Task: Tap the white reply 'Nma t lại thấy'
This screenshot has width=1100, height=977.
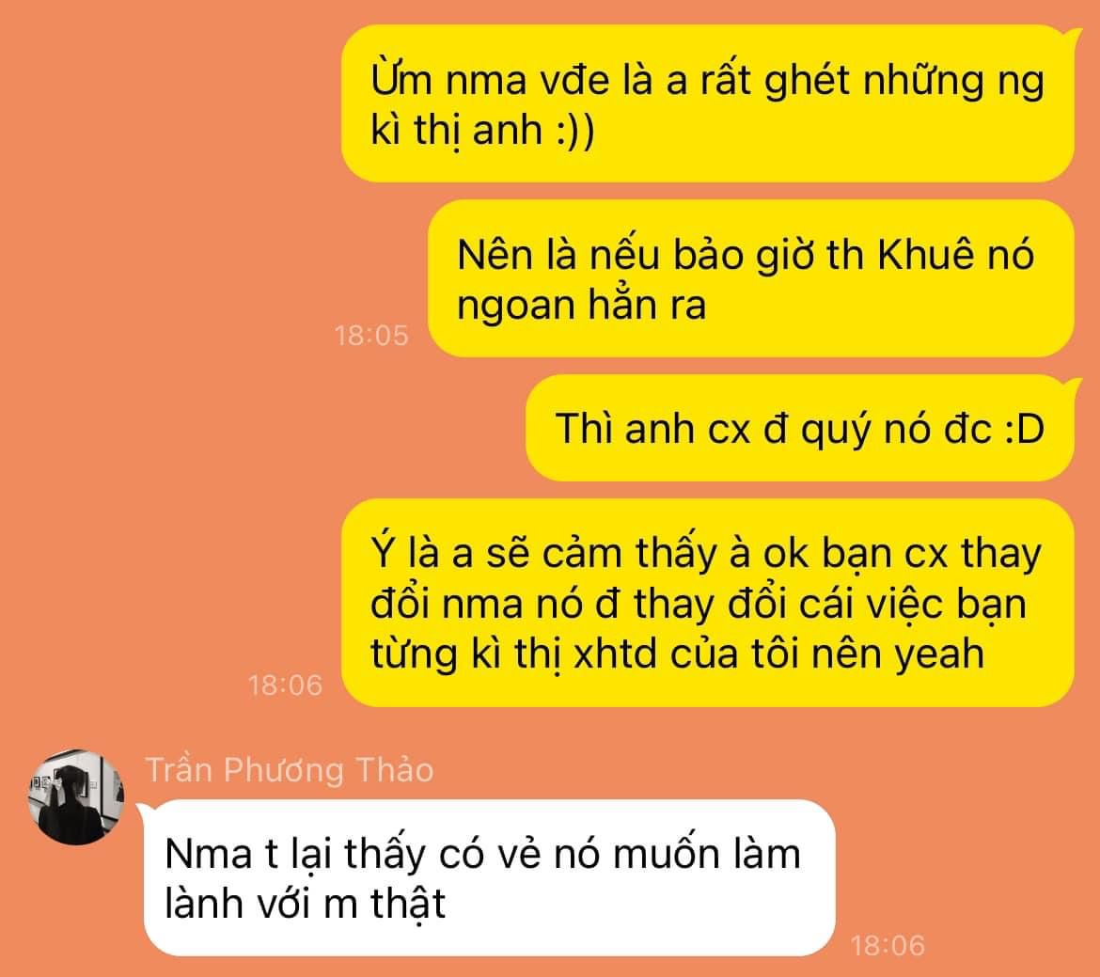Action: click(490, 878)
